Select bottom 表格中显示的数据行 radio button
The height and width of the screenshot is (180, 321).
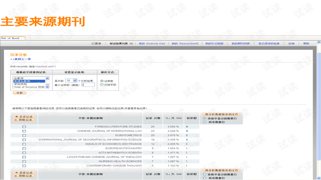(x=205, y=174)
